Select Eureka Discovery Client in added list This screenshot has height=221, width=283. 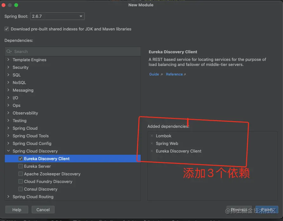coord(178,151)
